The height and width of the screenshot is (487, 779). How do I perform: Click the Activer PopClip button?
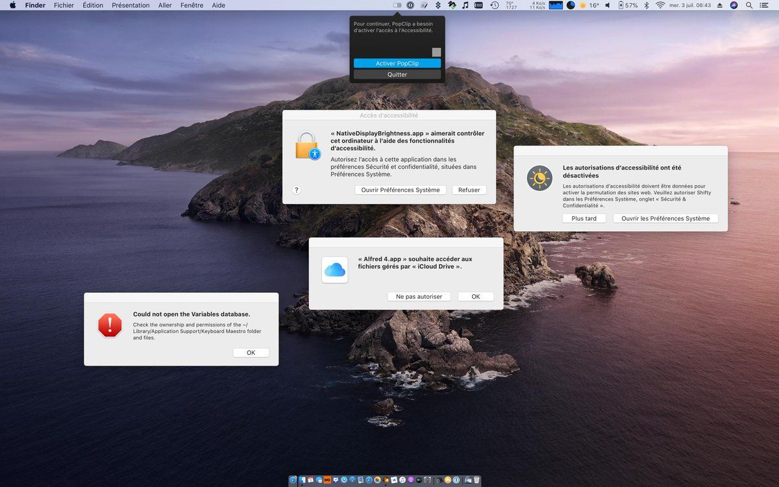[x=397, y=64]
